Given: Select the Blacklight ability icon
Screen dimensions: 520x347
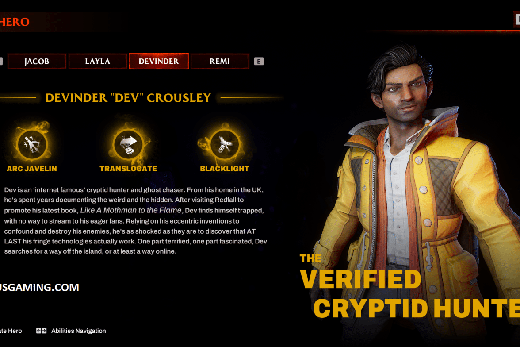Looking at the screenshot, I should [x=225, y=145].
